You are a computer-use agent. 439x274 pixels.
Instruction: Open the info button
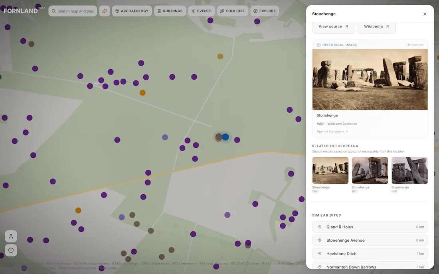(11, 250)
